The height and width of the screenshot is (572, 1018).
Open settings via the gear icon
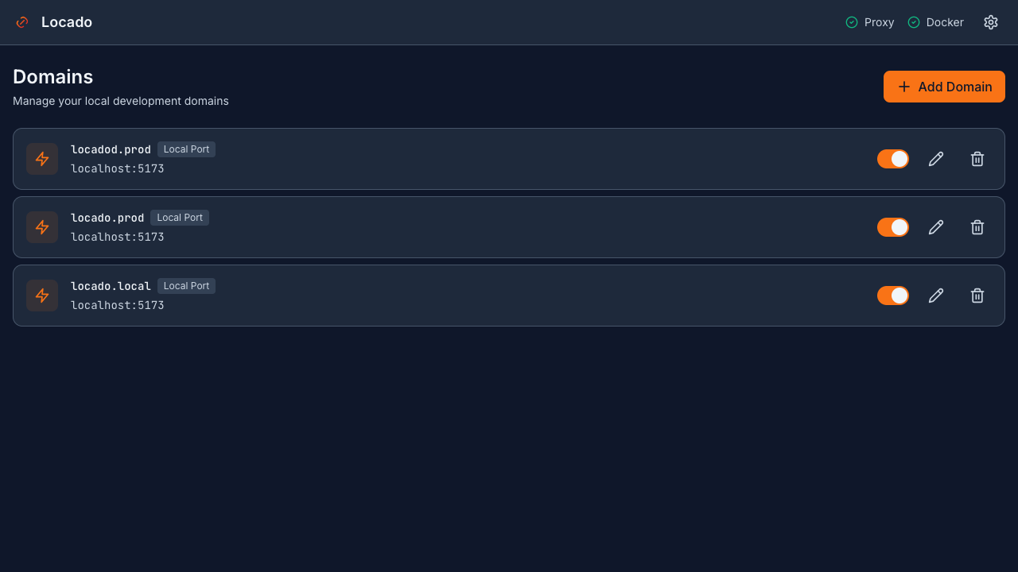point(990,22)
